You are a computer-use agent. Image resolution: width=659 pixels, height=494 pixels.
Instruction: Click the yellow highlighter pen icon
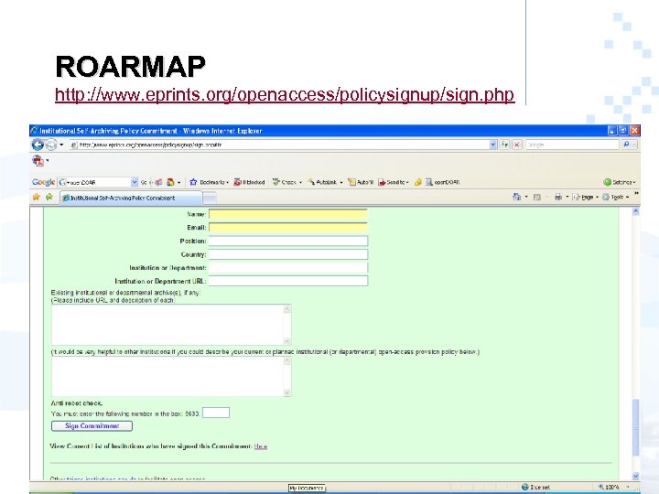(417, 182)
